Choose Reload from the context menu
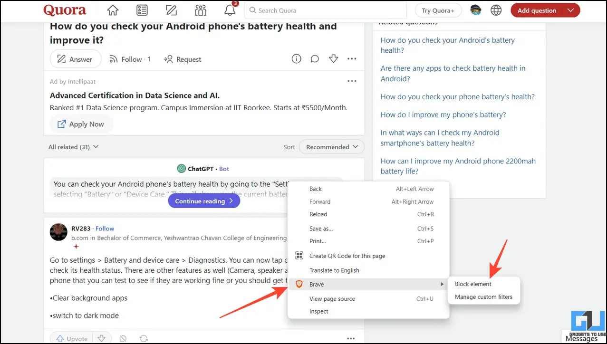607x344 pixels. click(369, 214)
